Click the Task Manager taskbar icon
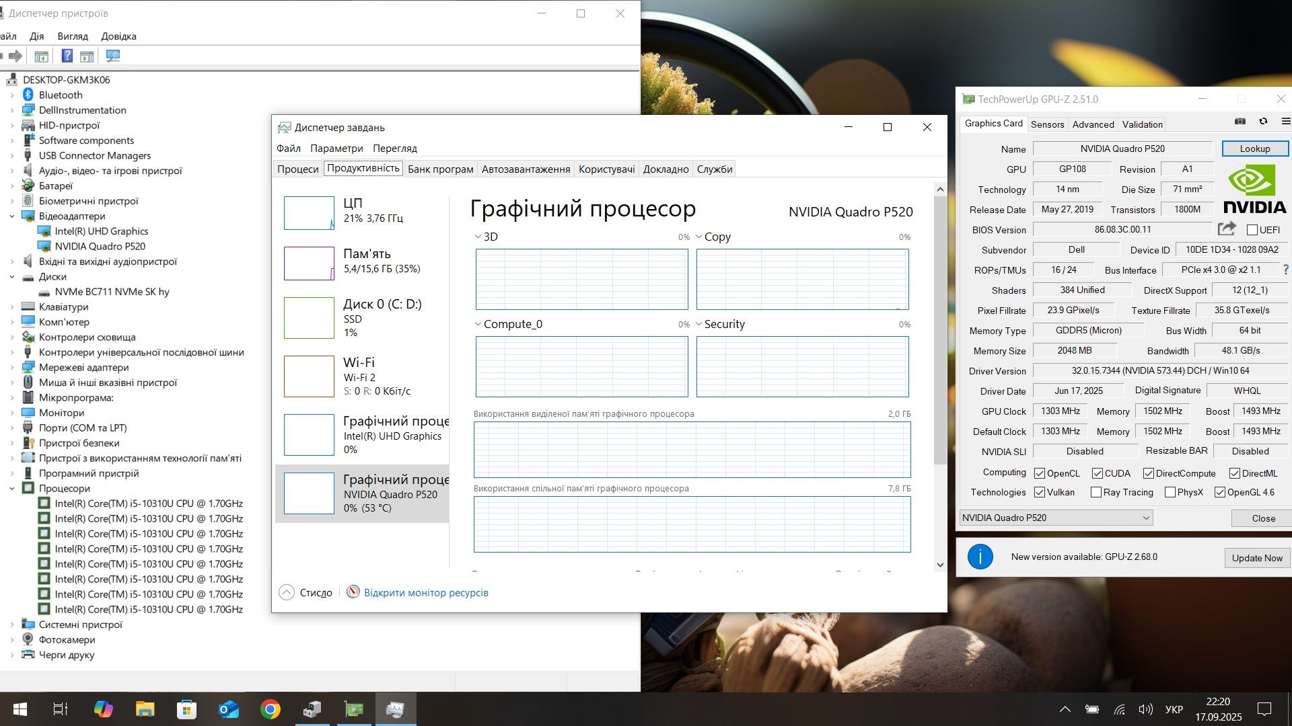Image resolution: width=1292 pixels, height=726 pixels. [x=396, y=709]
